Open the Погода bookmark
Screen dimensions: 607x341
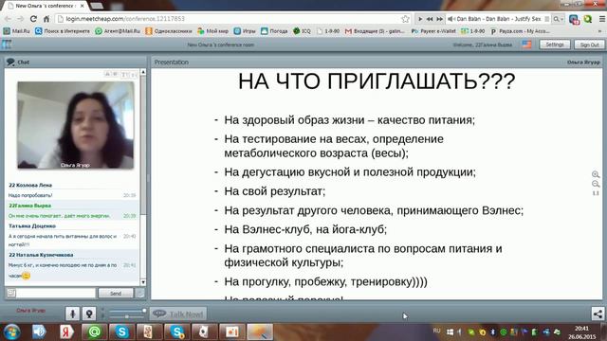[274, 31]
